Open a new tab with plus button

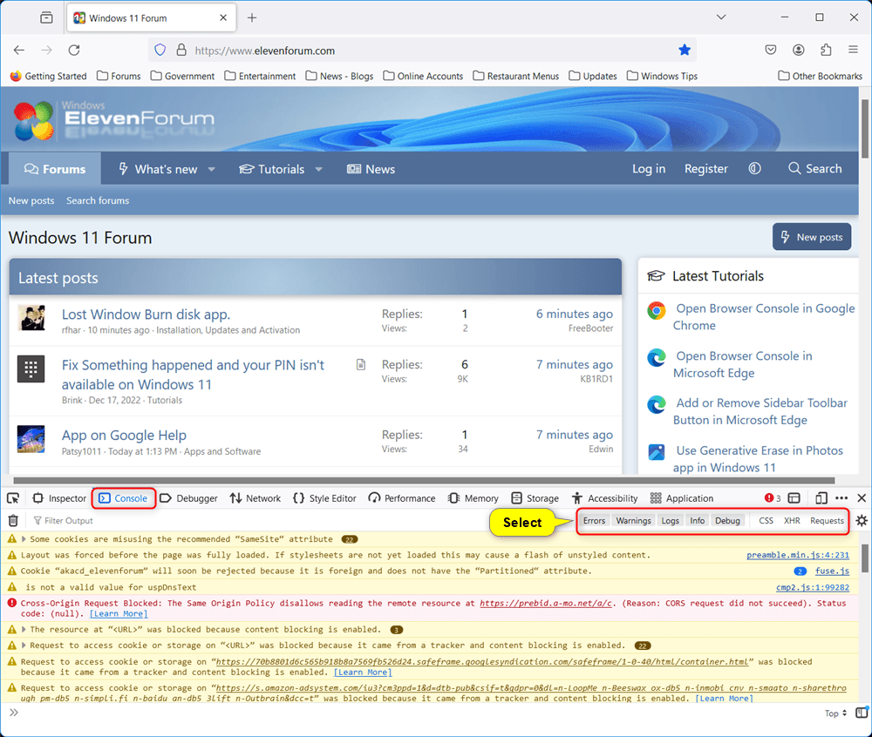pos(252,17)
